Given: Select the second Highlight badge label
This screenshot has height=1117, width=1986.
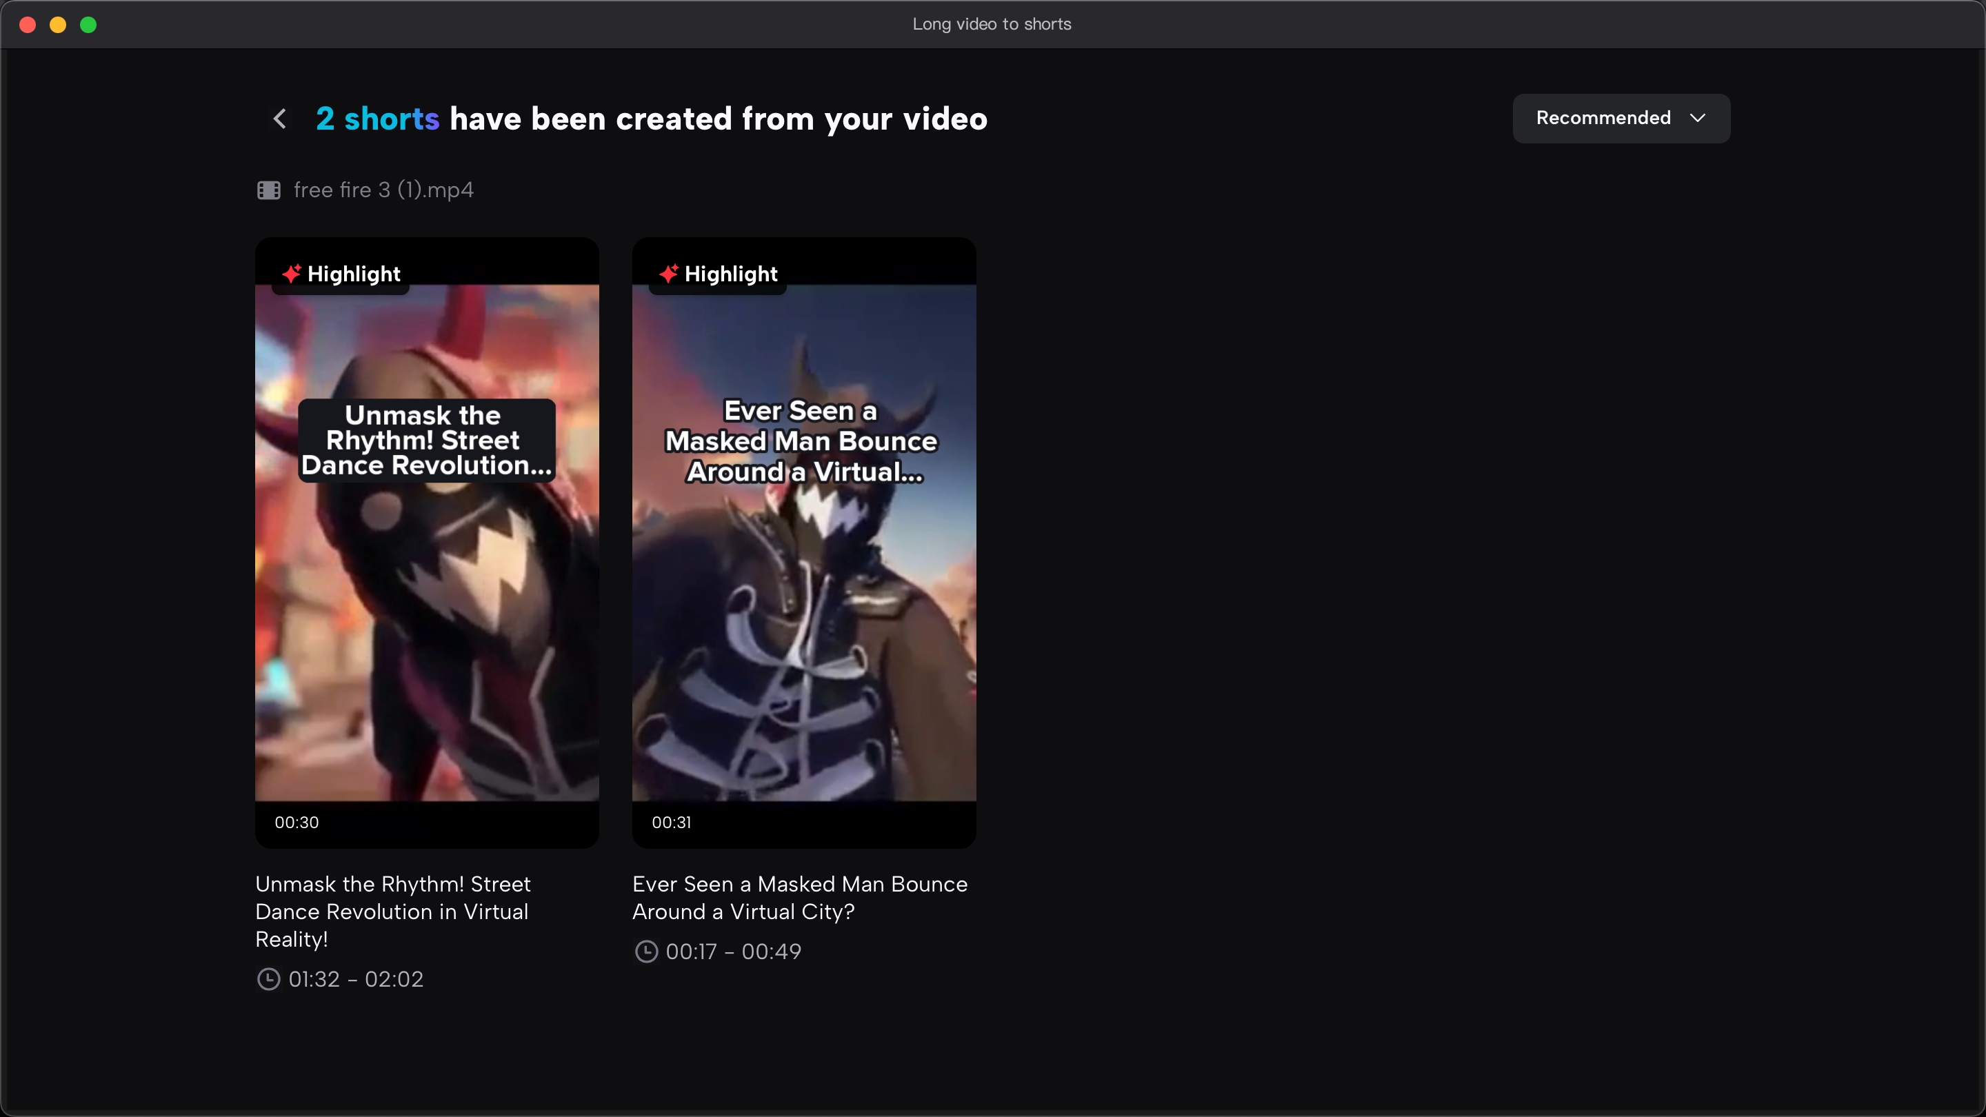Looking at the screenshot, I should (x=731, y=274).
